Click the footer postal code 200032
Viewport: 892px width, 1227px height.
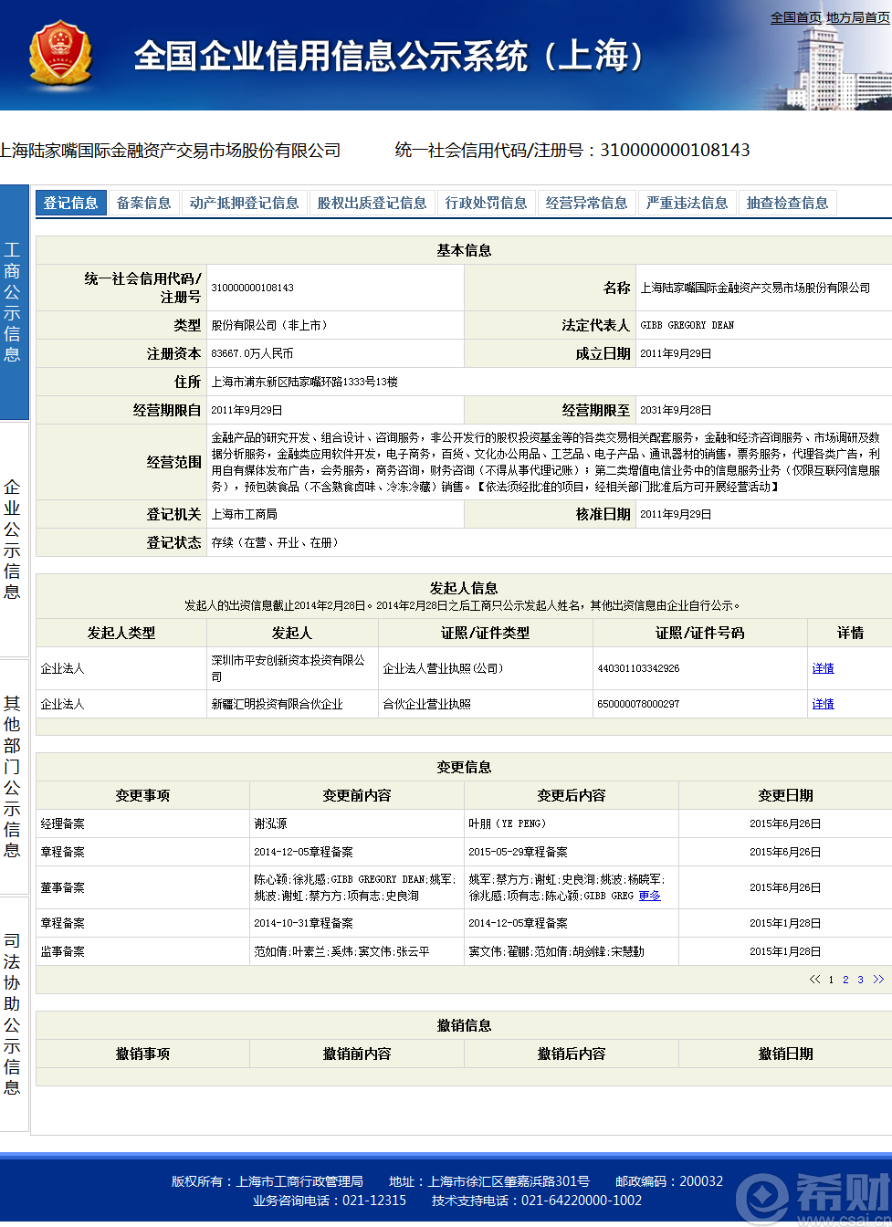click(701, 1181)
